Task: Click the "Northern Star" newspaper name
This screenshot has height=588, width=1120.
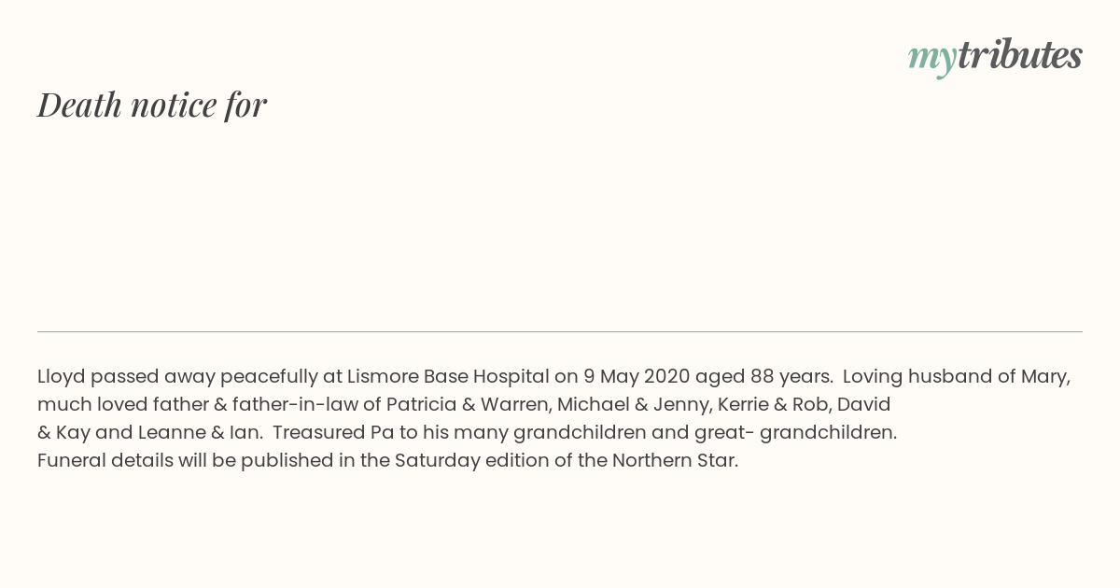Action: pyautogui.click(x=675, y=461)
